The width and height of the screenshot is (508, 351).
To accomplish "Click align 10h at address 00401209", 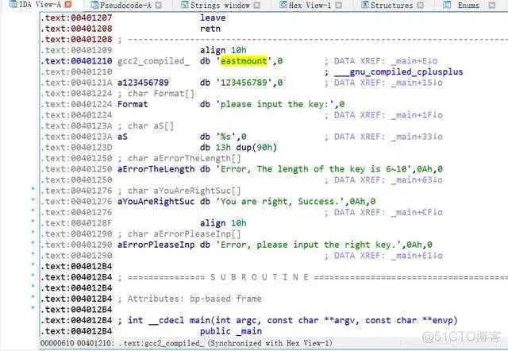I will click(x=223, y=50).
